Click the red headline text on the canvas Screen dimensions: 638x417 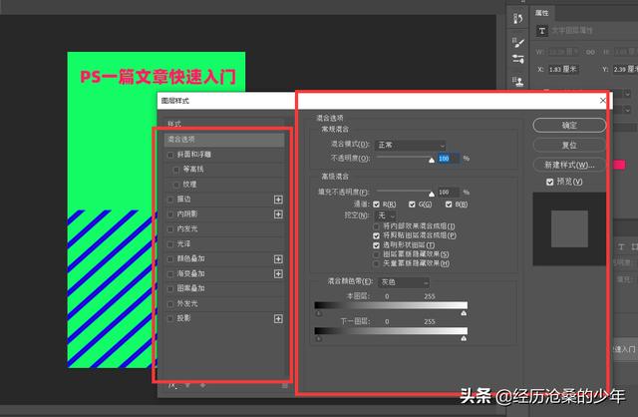(x=158, y=77)
